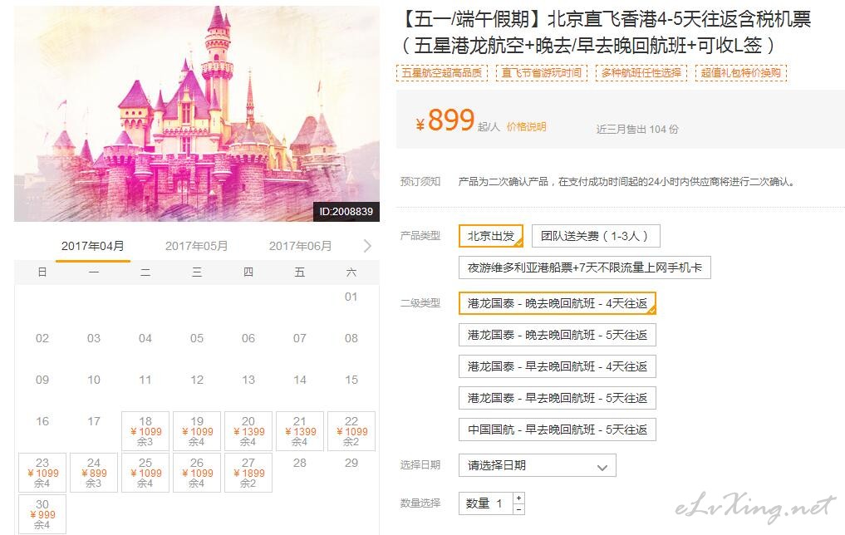This screenshot has height=535, width=845.
Task: Click the 五星航空超高品质 tag
Action: click(x=442, y=73)
